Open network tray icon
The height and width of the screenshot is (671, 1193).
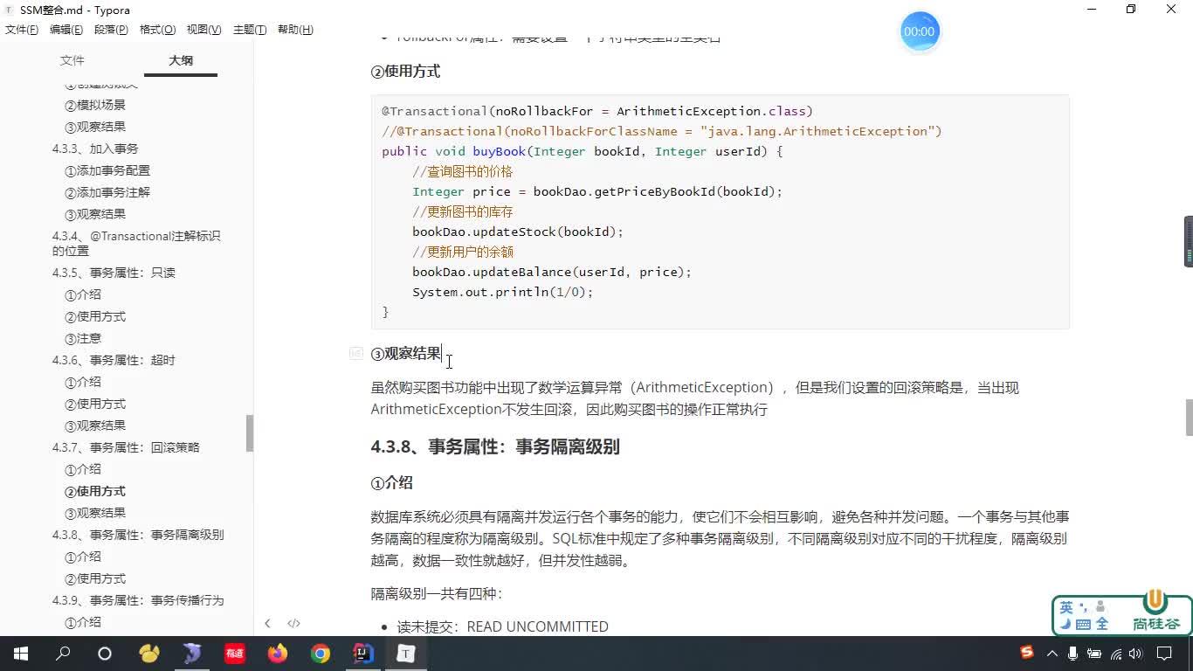pyautogui.click(x=1116, y=654)
